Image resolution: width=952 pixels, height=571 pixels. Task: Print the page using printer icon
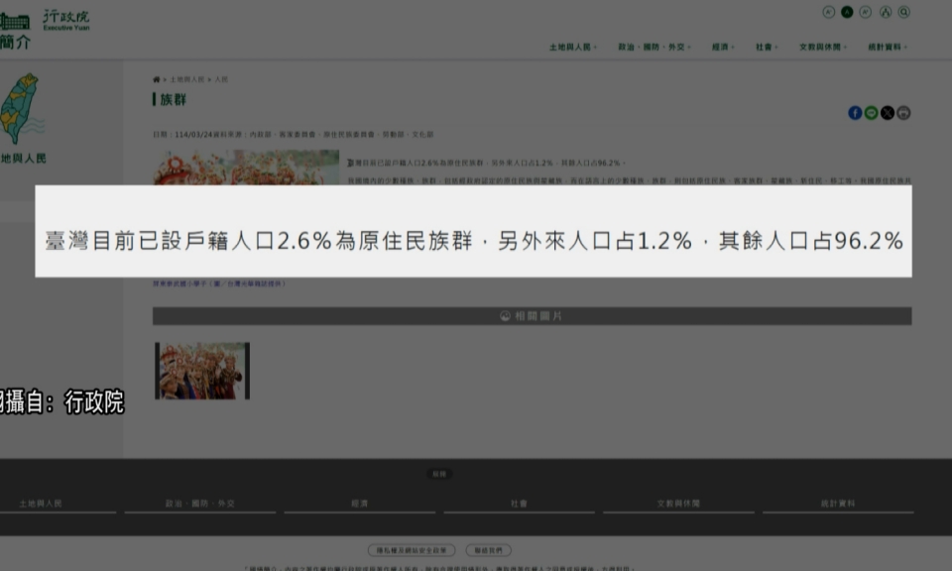pyautogui.click(x=903, y=113)
